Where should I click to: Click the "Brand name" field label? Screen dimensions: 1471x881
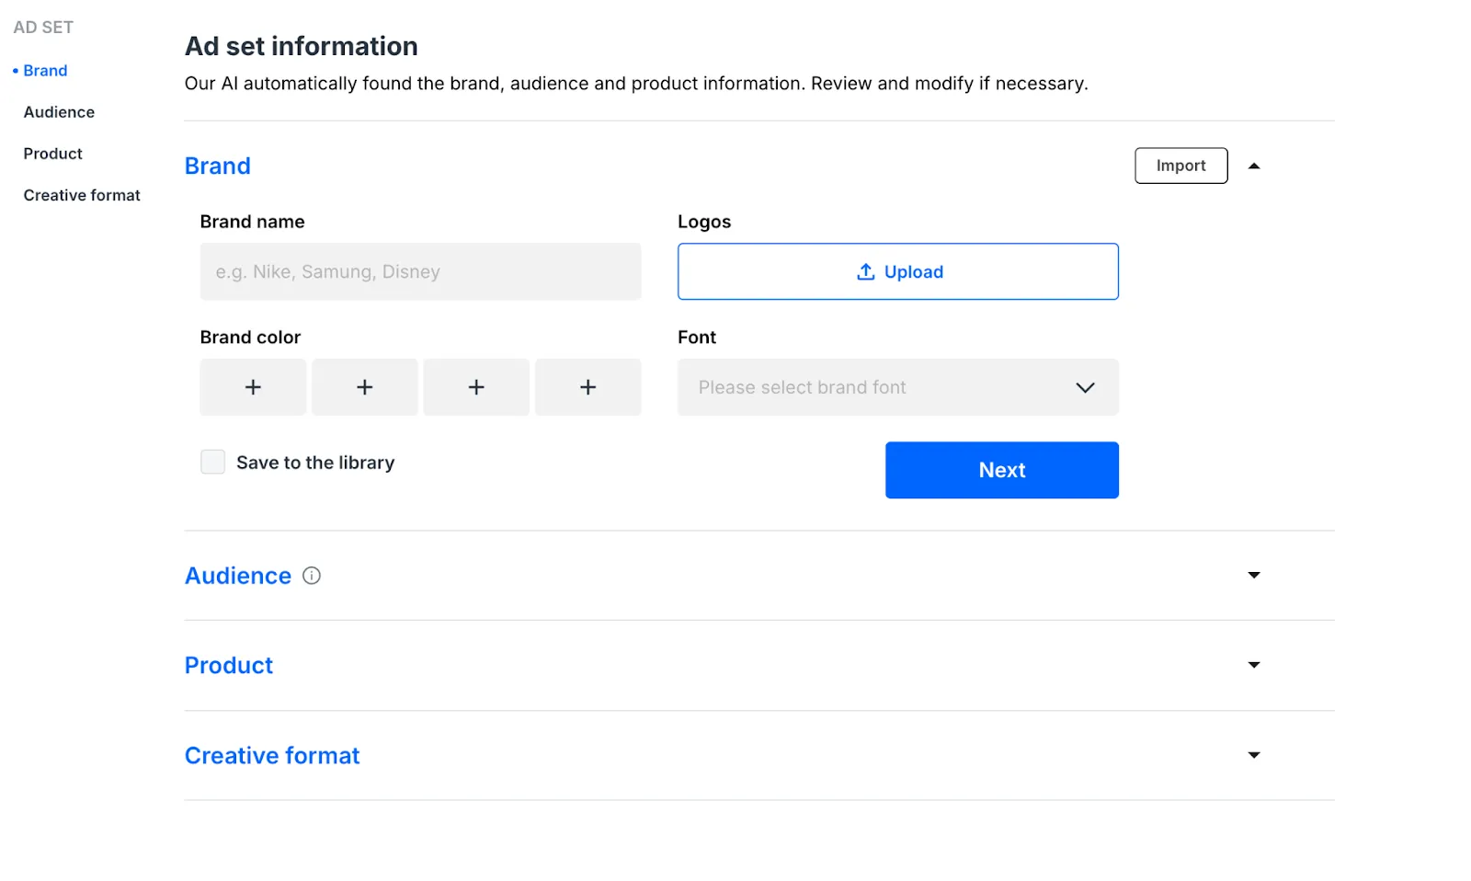pyautogui.click(x=252, y=222)
